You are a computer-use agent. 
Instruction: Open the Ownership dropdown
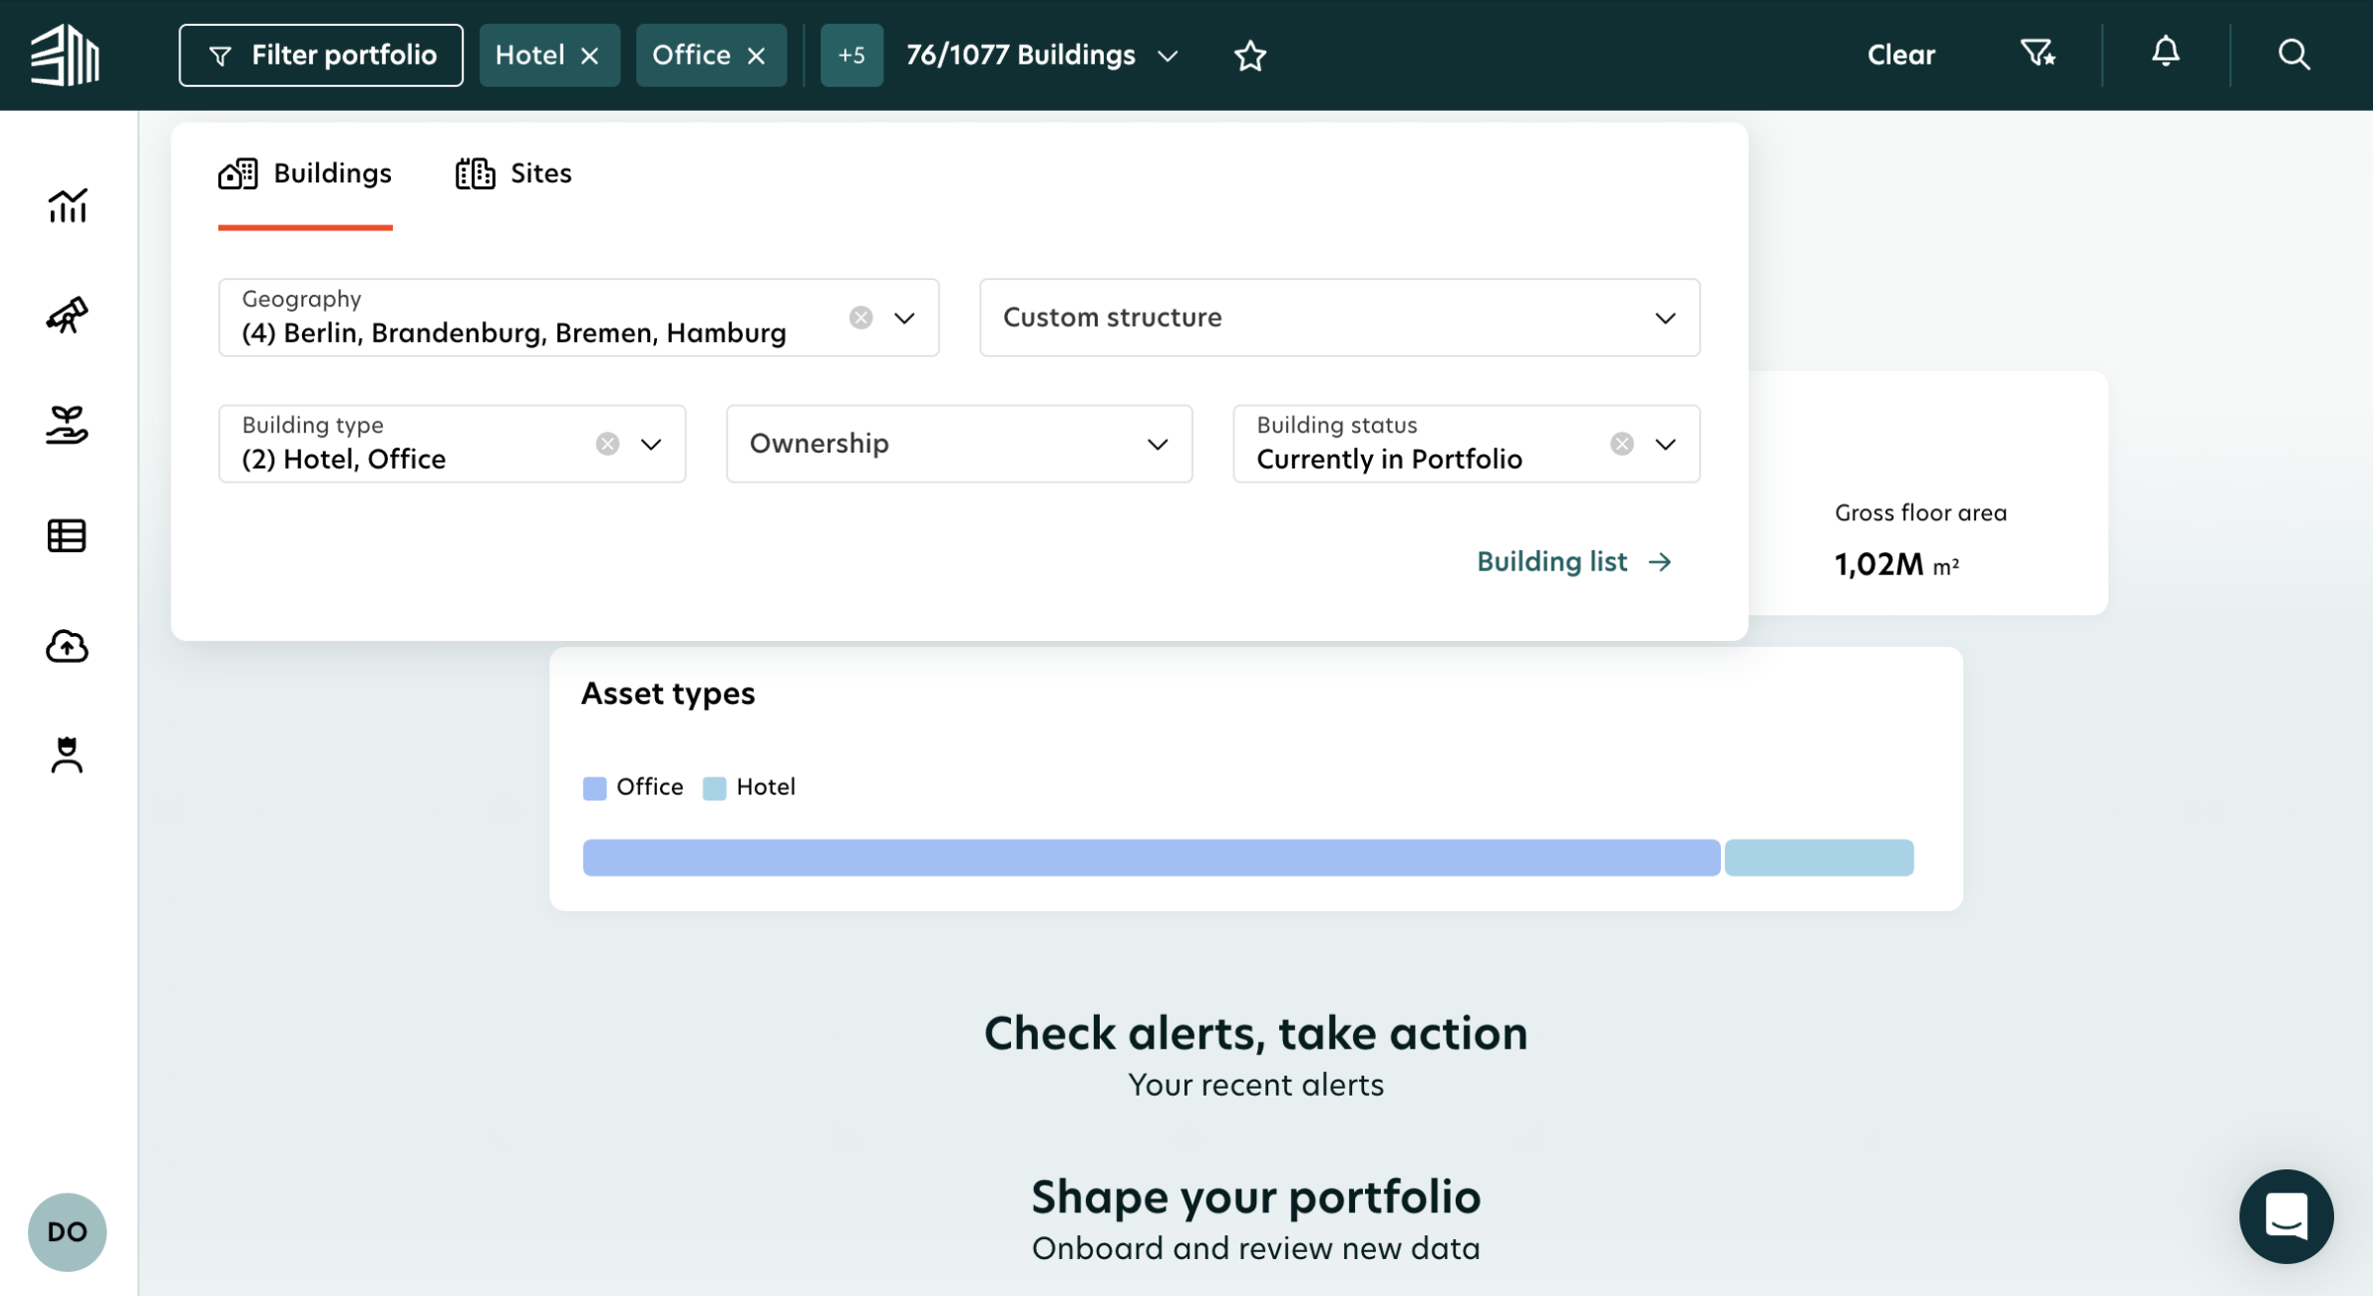(959, 444)
